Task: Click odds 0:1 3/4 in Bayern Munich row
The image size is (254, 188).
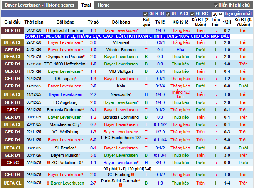Action: [160, 155]
